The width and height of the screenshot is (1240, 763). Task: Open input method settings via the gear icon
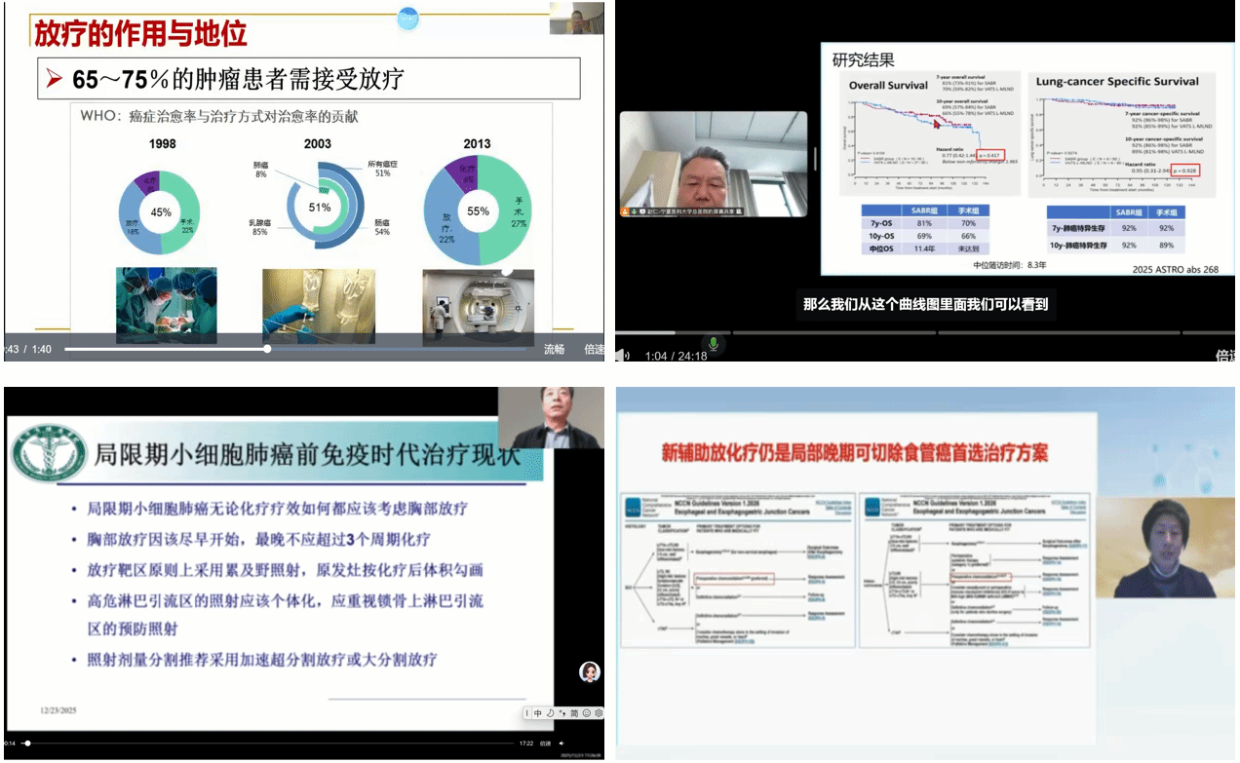(599, 712)
